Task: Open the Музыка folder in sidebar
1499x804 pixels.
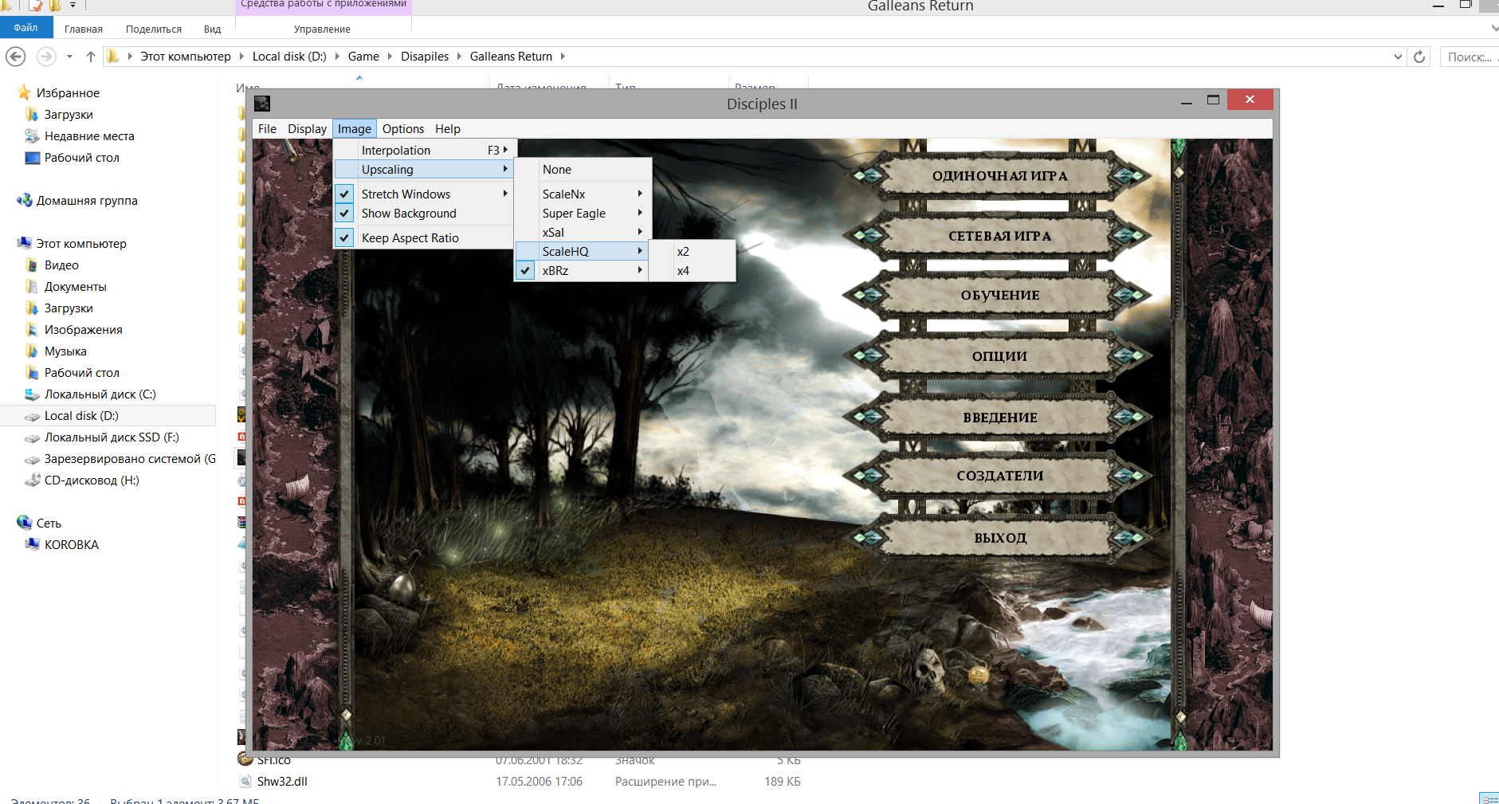Action: [x=65, y=351]
